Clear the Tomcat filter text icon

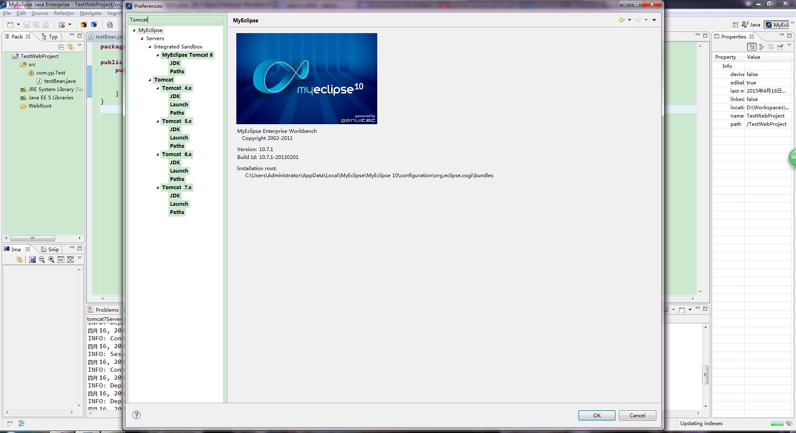coord(219,19)
